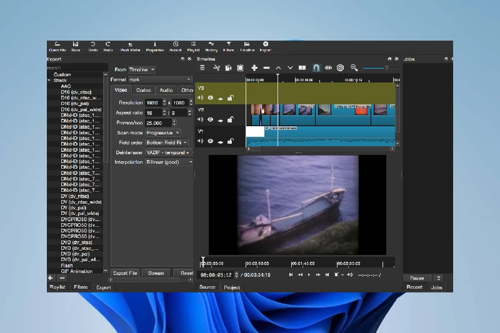Click the timeline Append plus icon
Screen dimensions: 500x333
pyautogui.click(x=254, y=68)
